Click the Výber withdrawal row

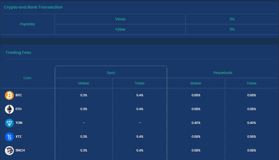tap(120, 29)
